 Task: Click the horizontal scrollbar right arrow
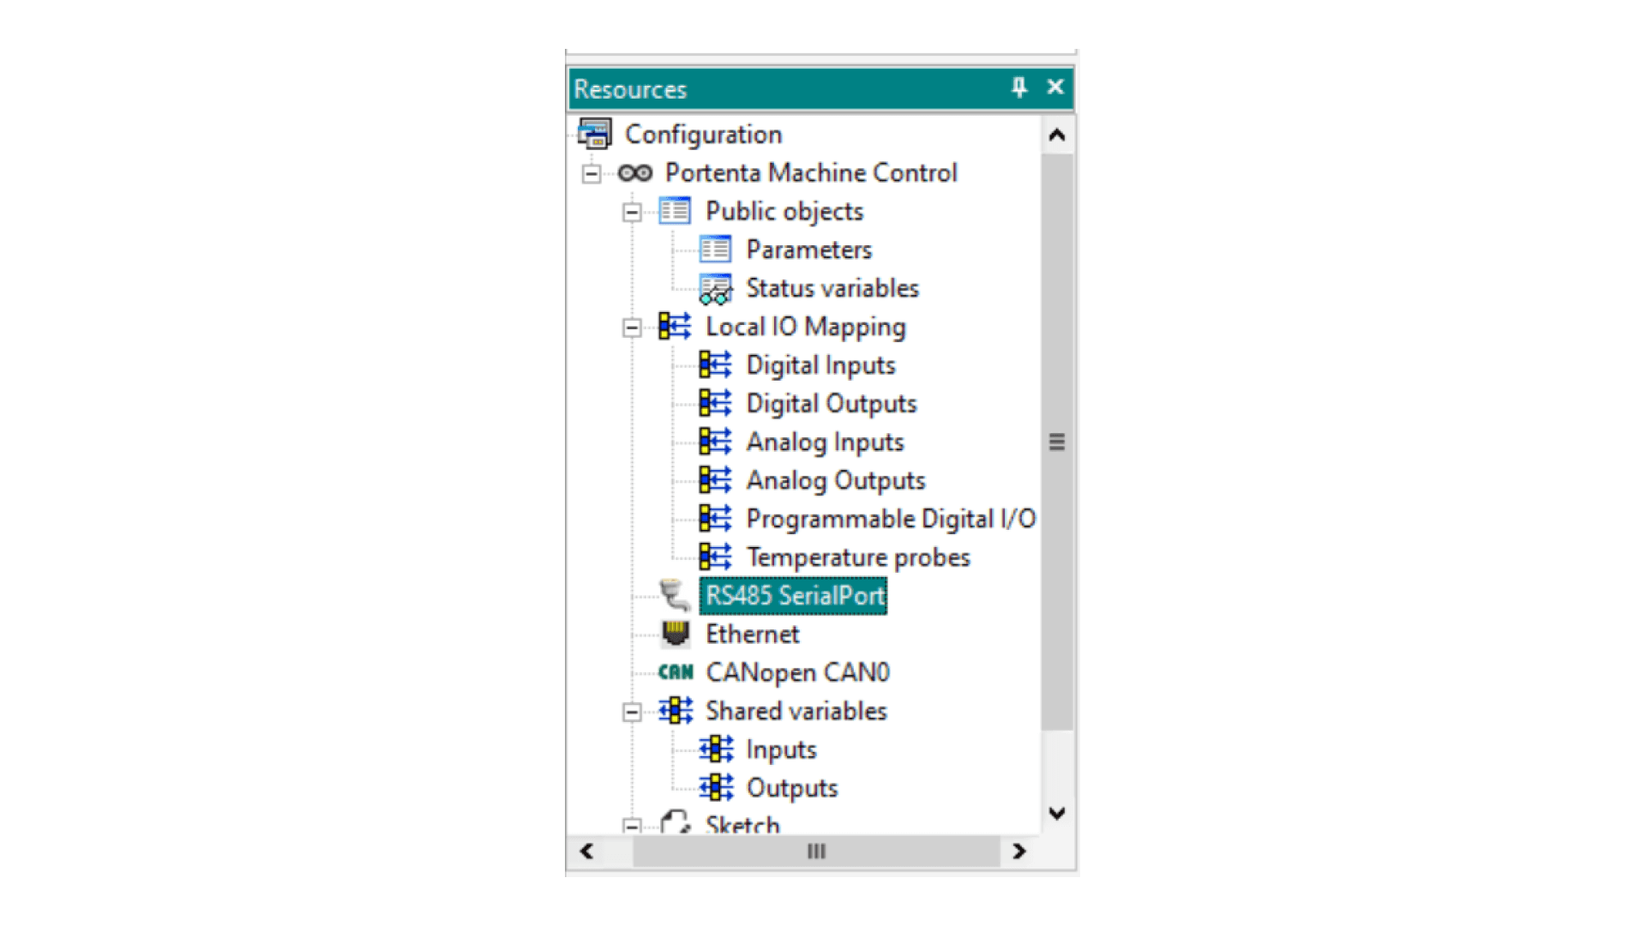[1018, 851]
